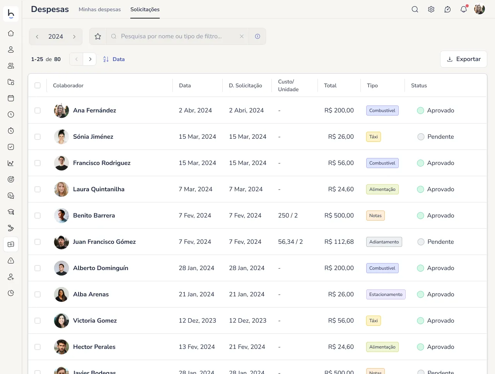
Task: Open the chat history header icon
Action: [447, 9]
